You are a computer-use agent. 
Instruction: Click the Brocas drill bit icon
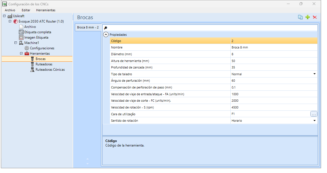click(x=32, y=59)
